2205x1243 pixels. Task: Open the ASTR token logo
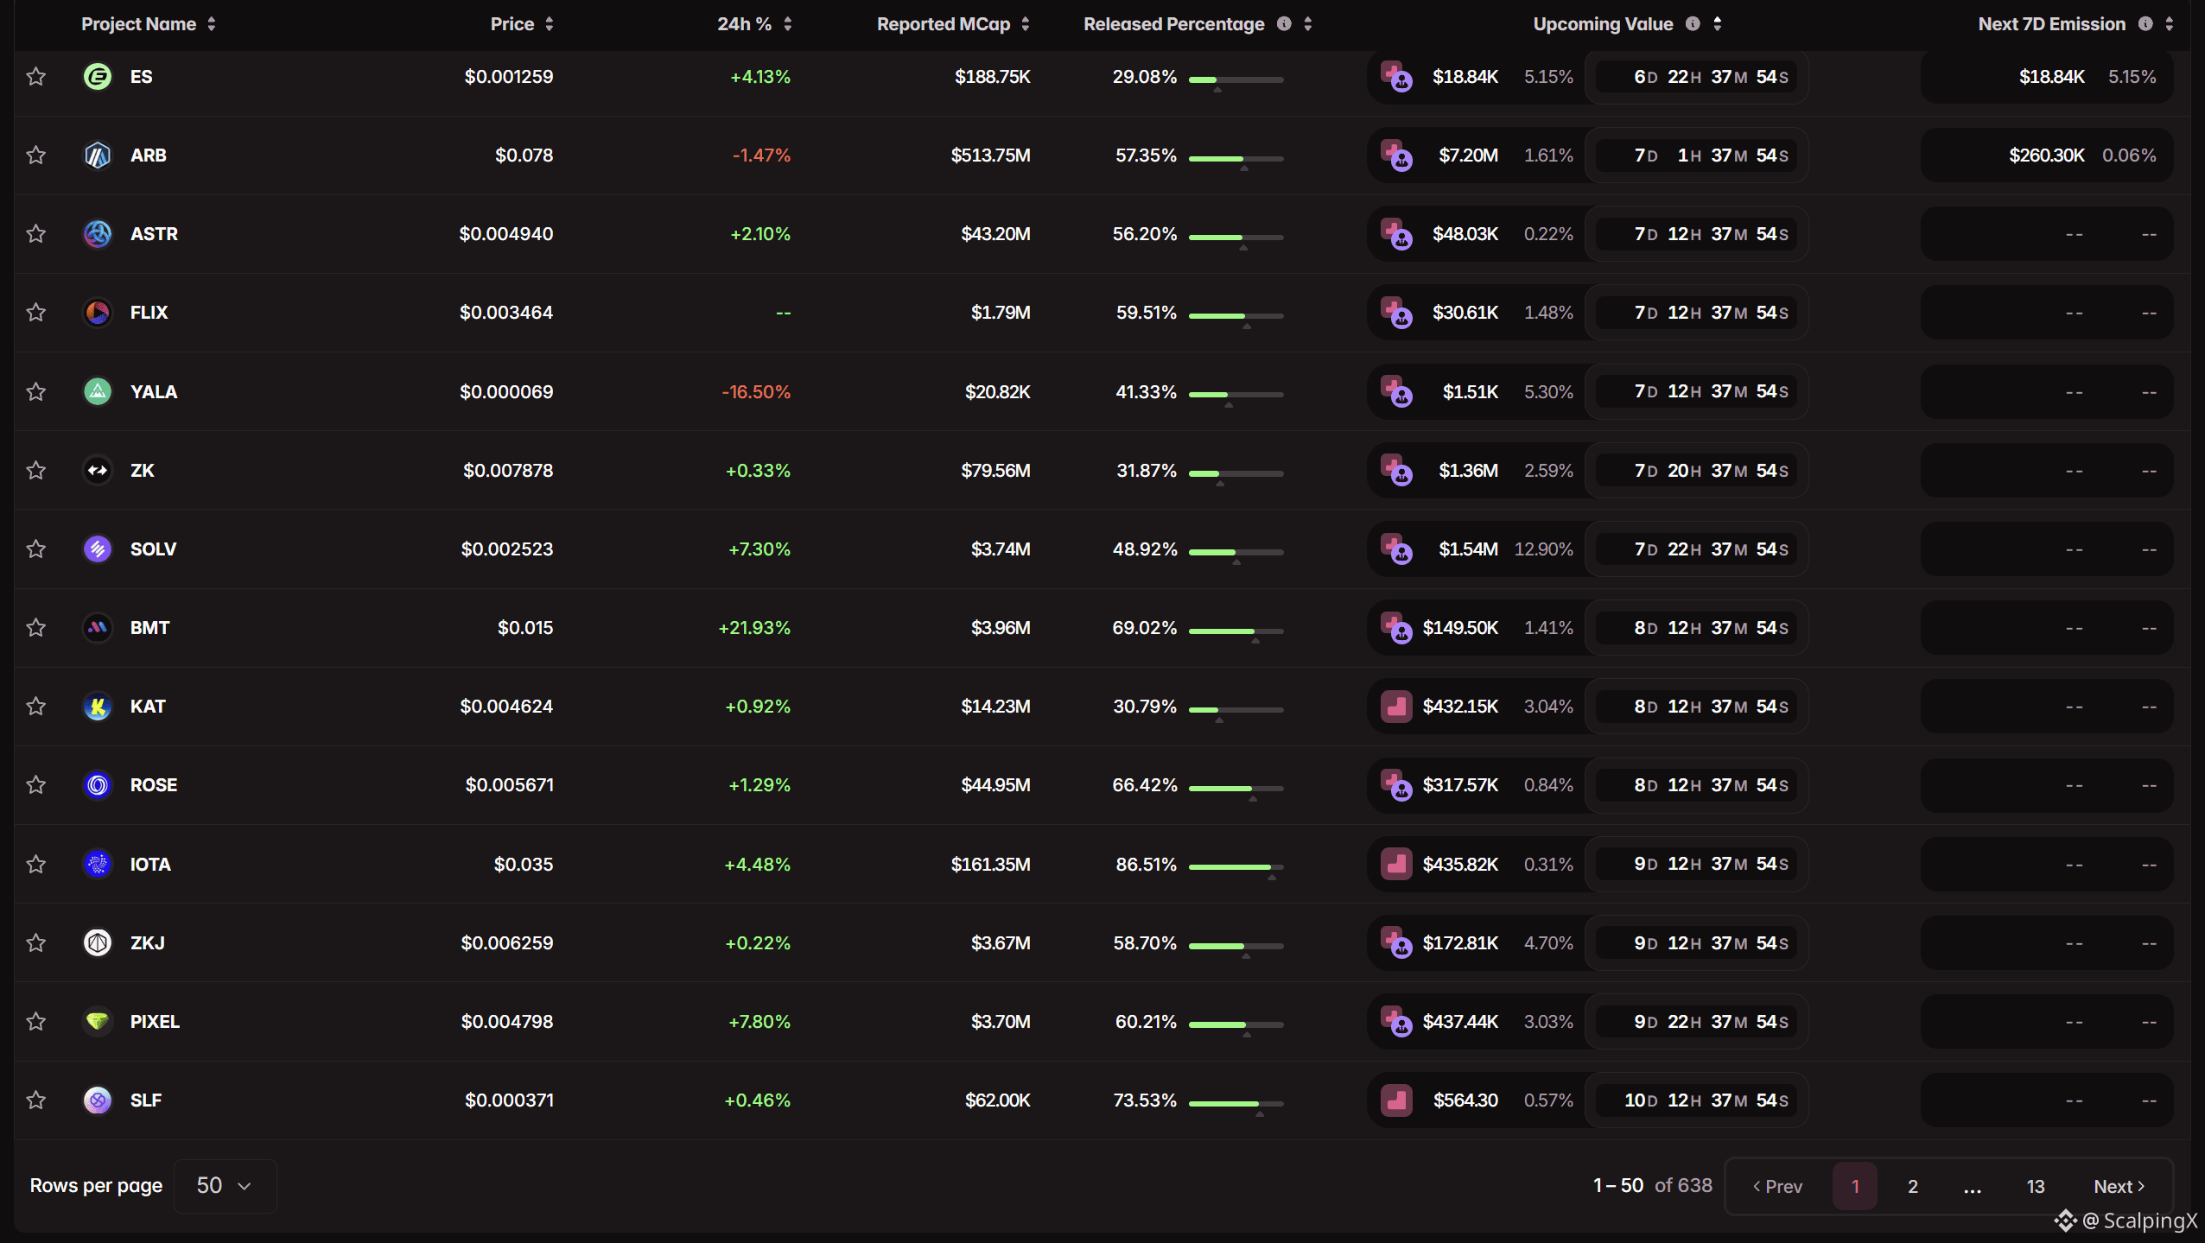[x=98, y=234]
